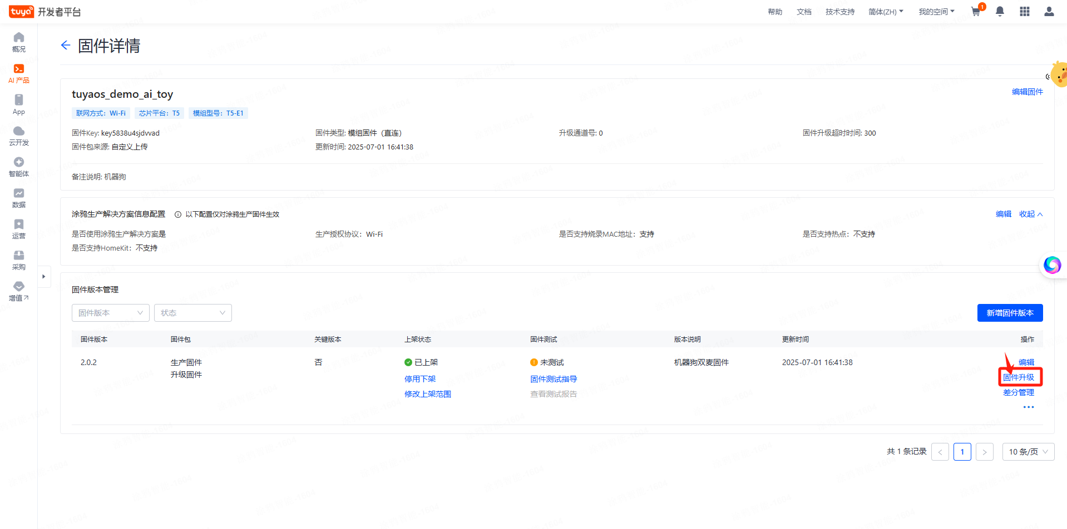Collapse the section with 收起

[1031, 214]
